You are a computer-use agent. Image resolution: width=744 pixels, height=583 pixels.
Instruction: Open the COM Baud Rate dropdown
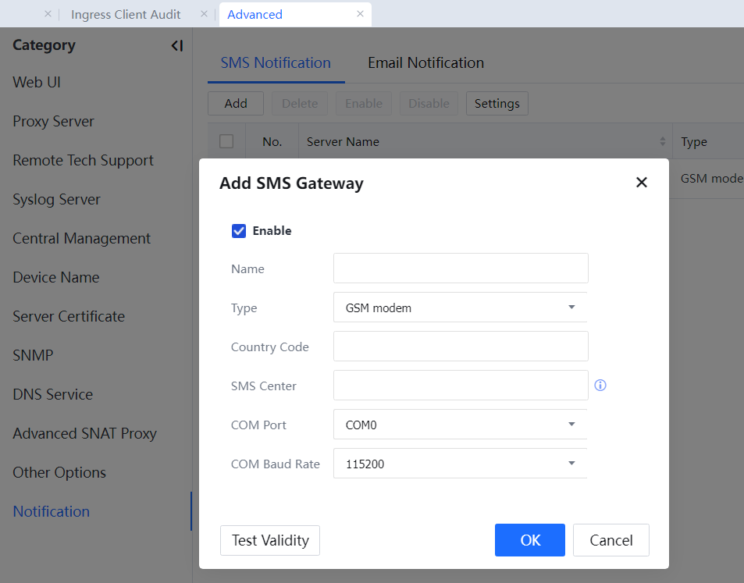pos(460,464)
